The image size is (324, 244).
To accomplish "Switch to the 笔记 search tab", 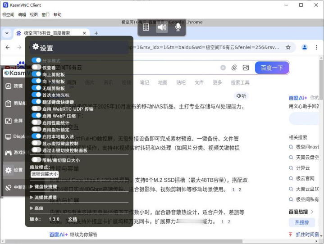I will pos(144,83).
